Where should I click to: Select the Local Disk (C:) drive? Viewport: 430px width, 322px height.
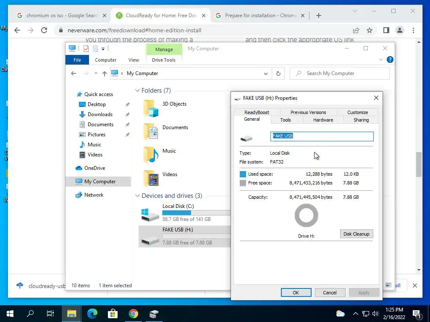[185, 213]
